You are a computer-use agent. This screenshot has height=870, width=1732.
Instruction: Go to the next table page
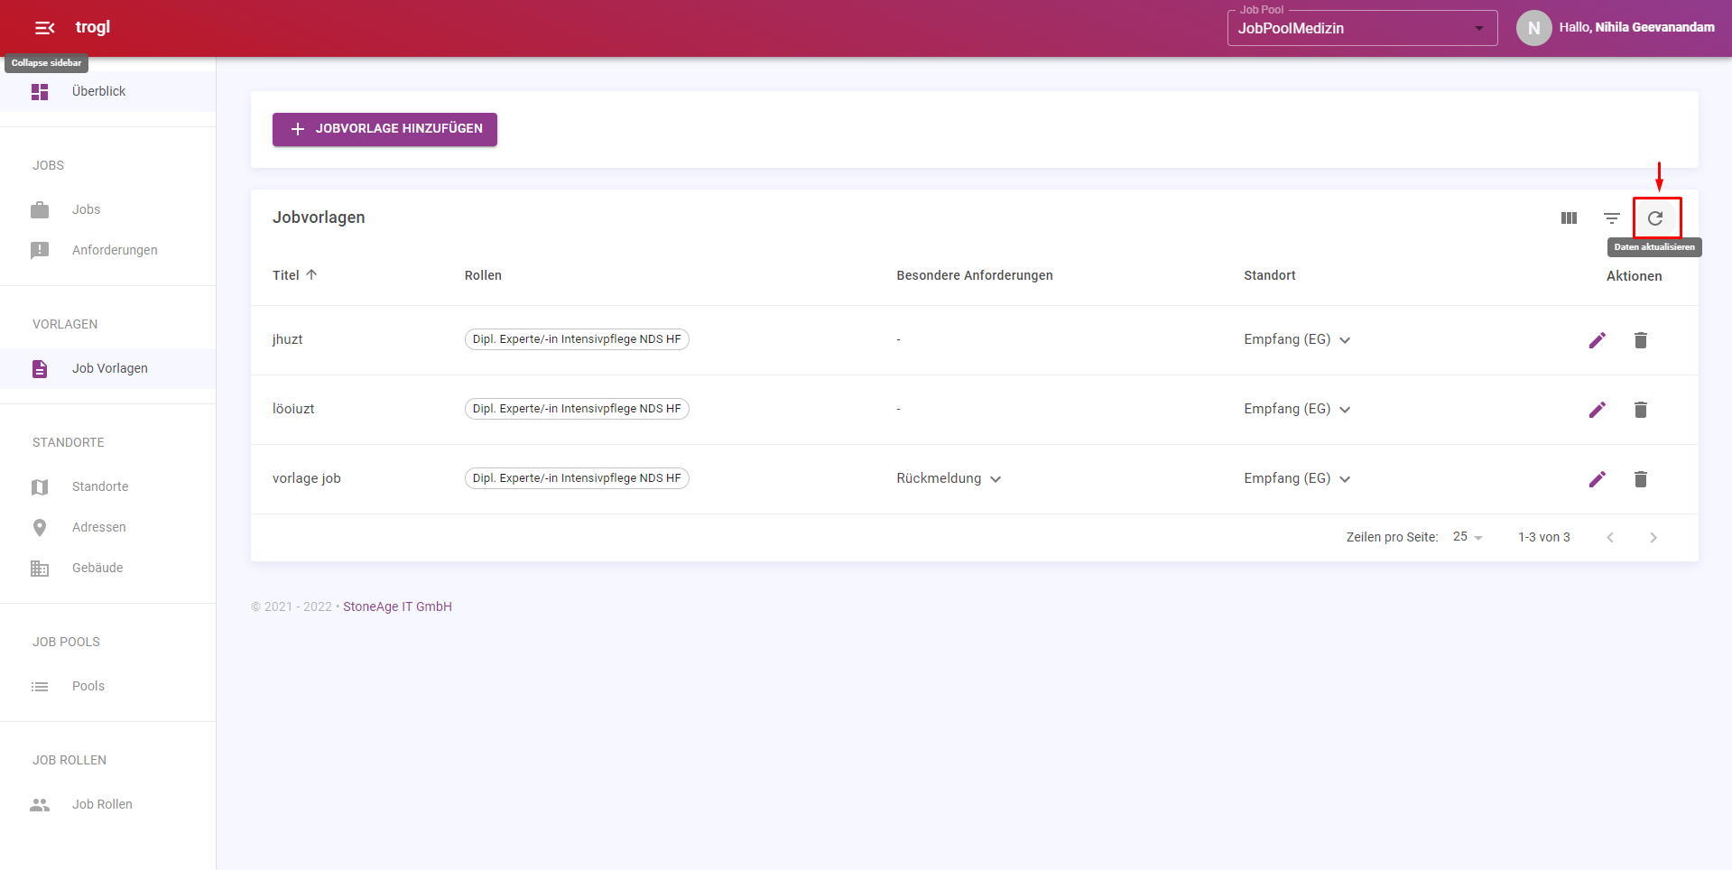coord(1653,538)
